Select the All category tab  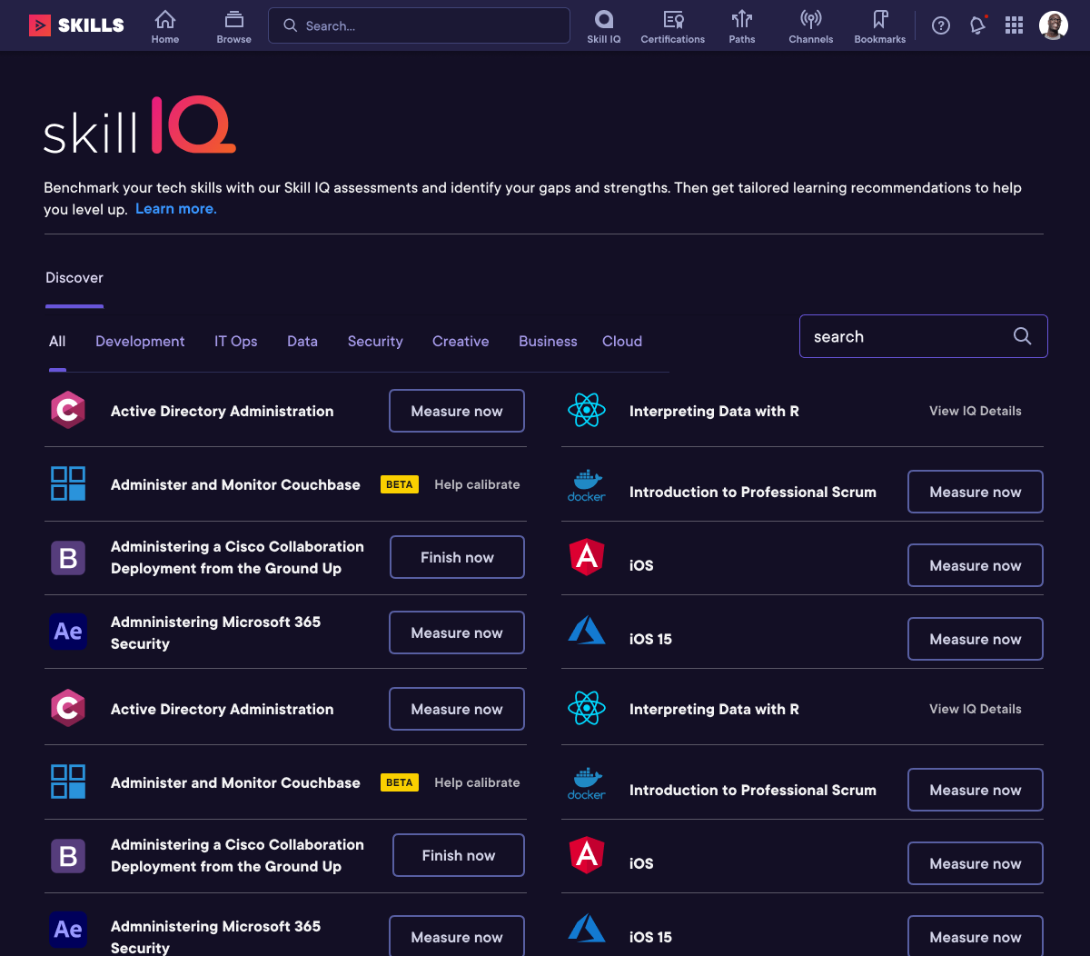point(57,342)
